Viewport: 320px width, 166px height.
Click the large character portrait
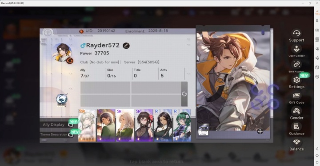pyautogui.click(x=233, y=81)
